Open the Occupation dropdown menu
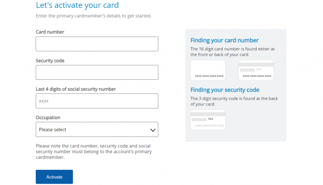This screenshot has height=185, width=323. 97,130
